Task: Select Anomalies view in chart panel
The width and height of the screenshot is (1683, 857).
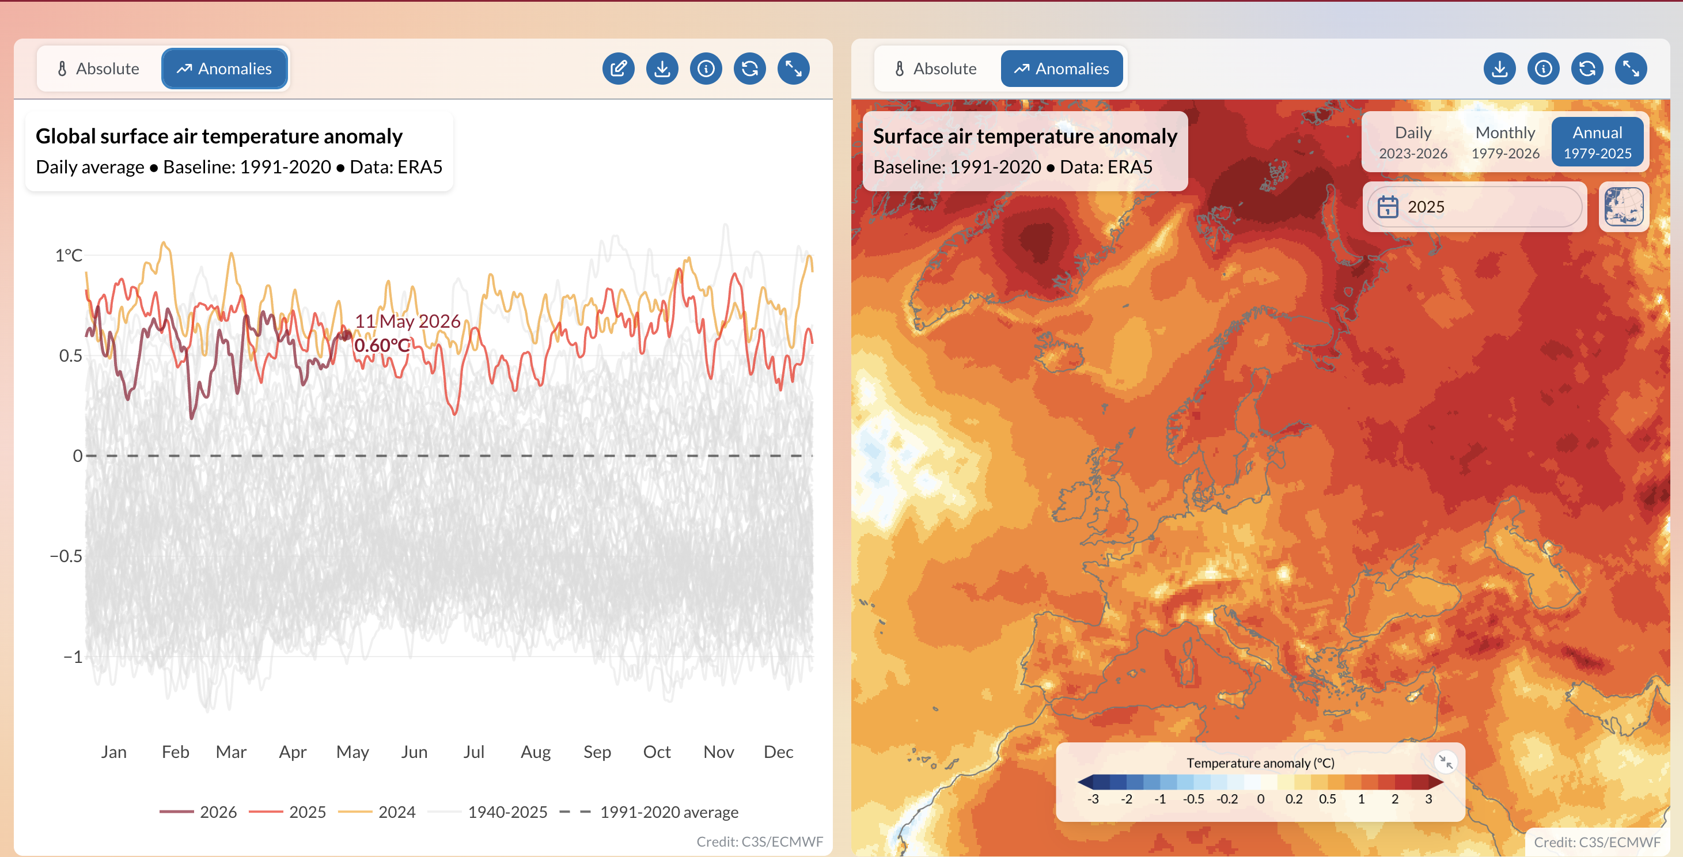Action: (224, 69)
